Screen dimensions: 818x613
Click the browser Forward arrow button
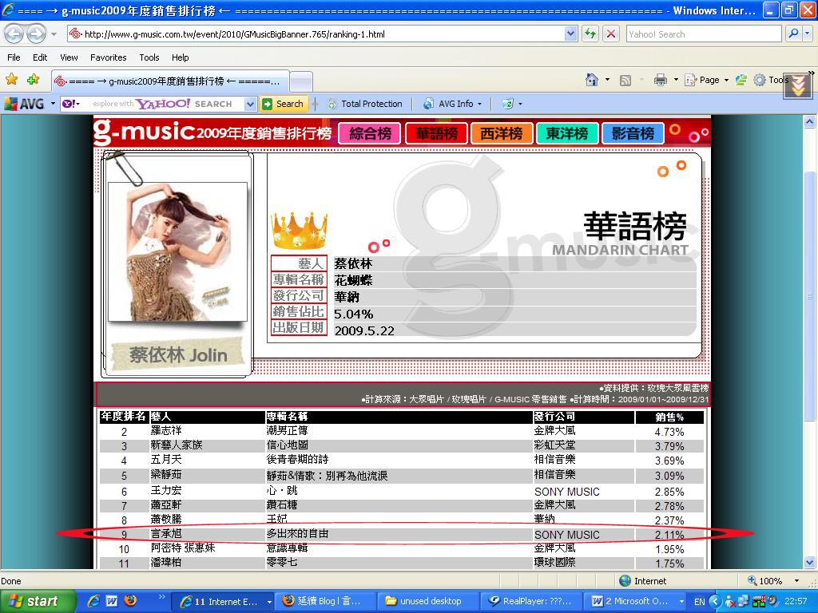tap(37, 34)
